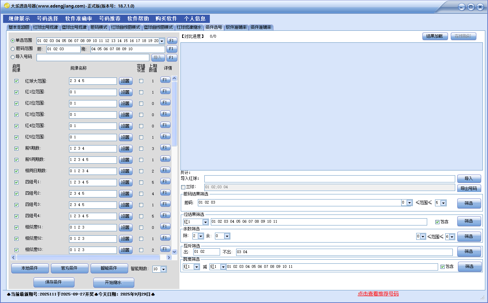
Task: Click the F1 icon for 导入号码 row
Action: (x=172, y=58)
